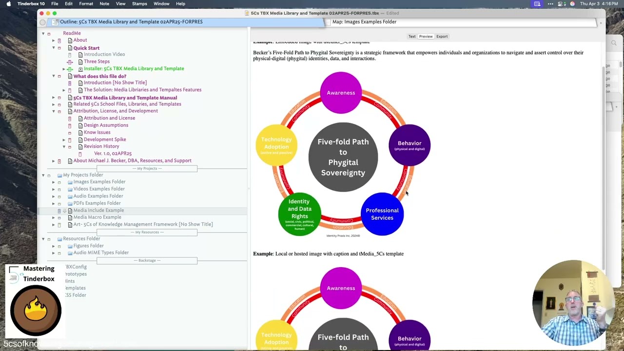Click the folder icon of PDFs Examples Folder
The image size is (624, 351).
[x=70, y=203]
